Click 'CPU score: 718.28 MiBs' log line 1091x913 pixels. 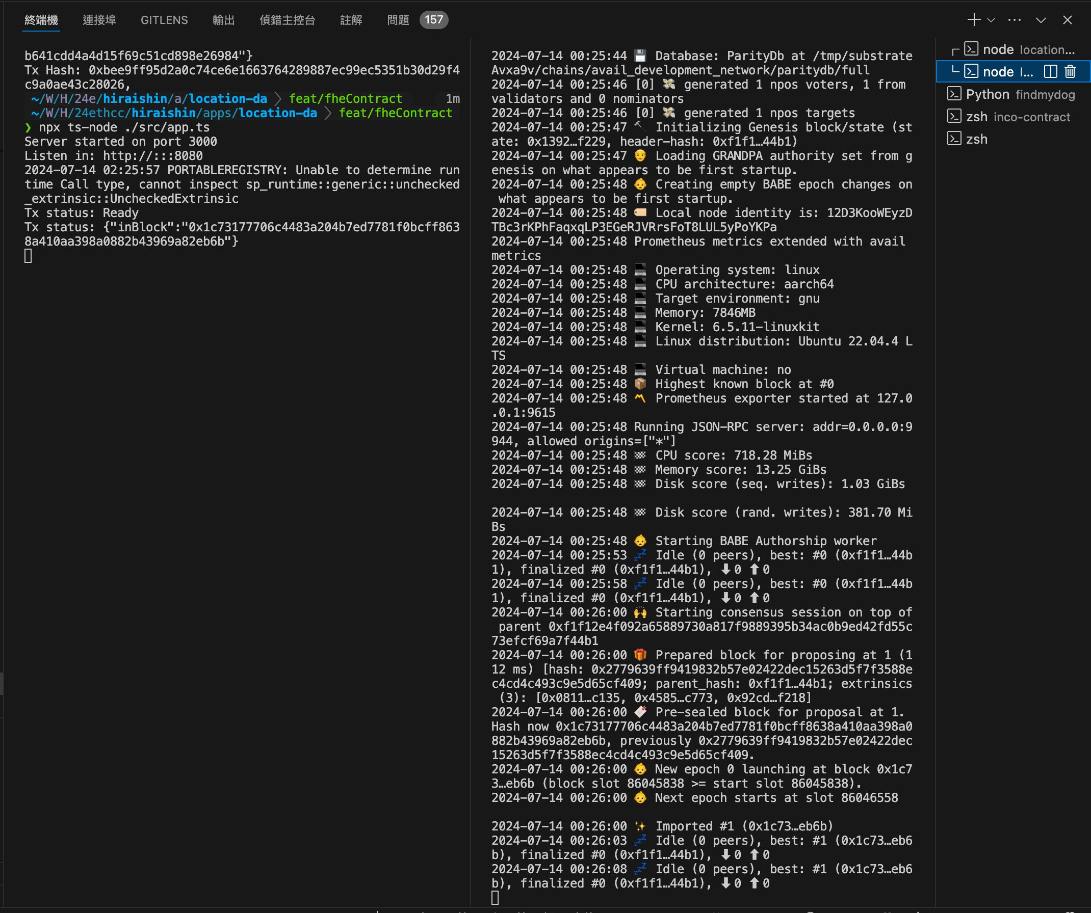652,455
